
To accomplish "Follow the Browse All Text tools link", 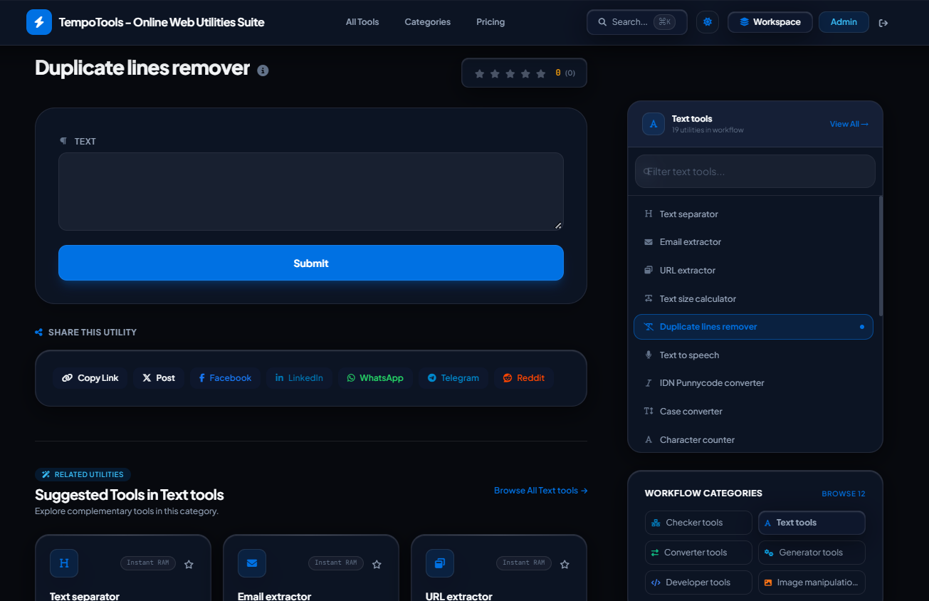I will (x=541, y=491).
